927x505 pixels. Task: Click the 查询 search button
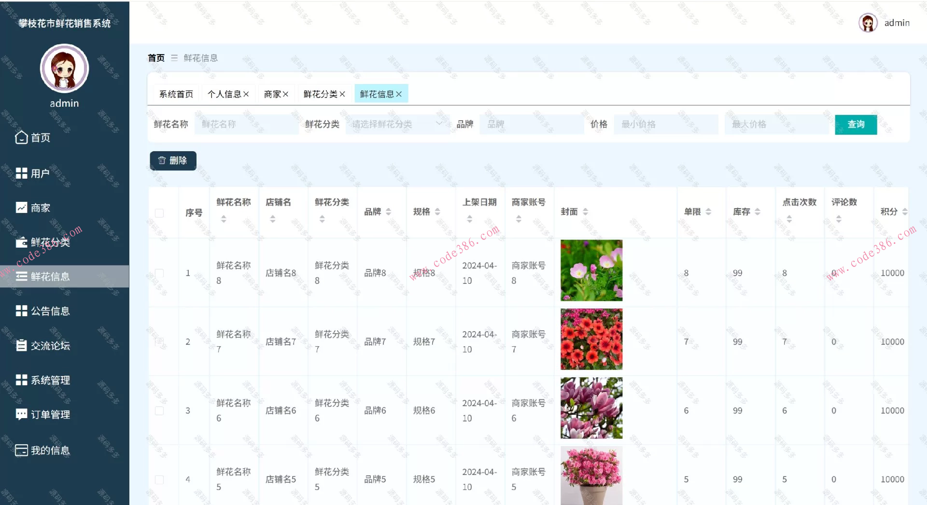click(x=855, y=124)
